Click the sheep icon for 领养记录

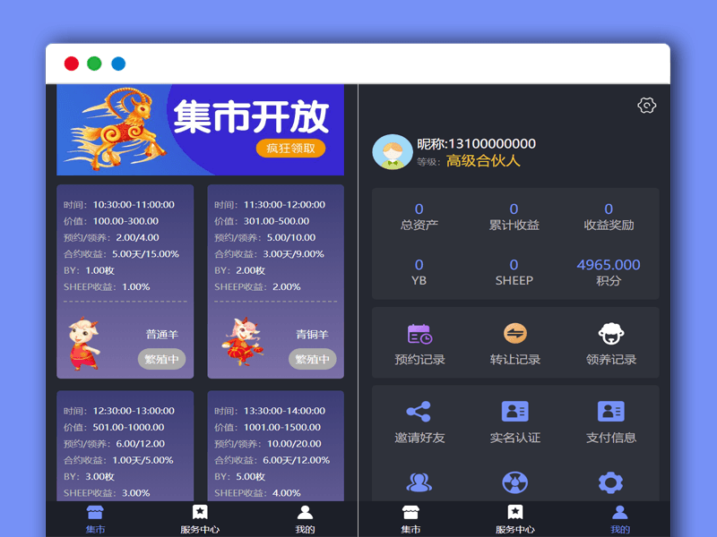point(610,335)
